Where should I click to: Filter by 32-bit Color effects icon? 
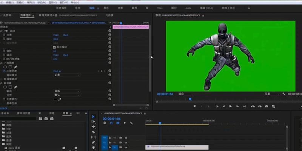pos(46,119)
